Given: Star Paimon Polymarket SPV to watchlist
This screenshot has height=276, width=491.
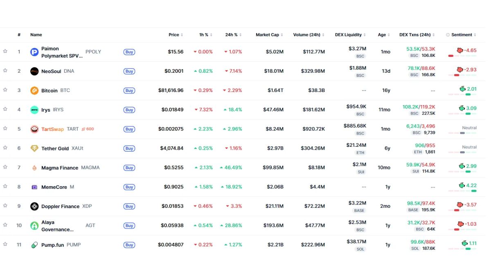Looking at the screenshot, I should (x=5, y=51).
